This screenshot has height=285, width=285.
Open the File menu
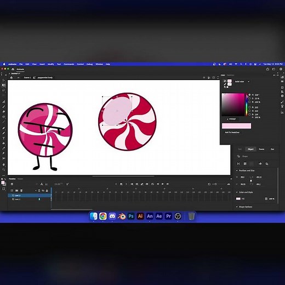[x=21, y=64]
